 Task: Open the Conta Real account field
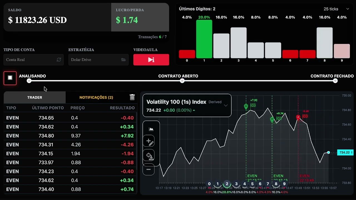click(x=34, y=60)
